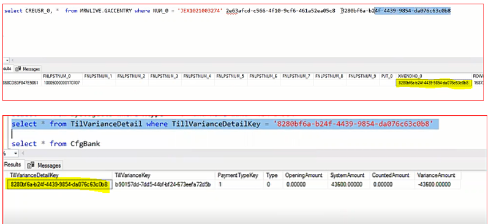Select the FNLPSTNUM_5 column header
Image resolution: width=491 pixels, height=224 pixels.
coord(231,77)
